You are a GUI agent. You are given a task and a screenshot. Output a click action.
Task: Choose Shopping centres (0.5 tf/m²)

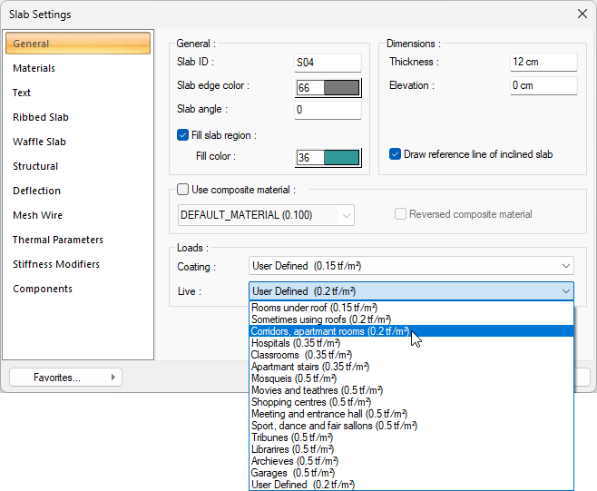(411, 402)
